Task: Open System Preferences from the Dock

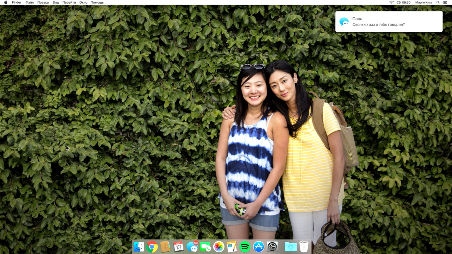Action: (x=272, y=247)
